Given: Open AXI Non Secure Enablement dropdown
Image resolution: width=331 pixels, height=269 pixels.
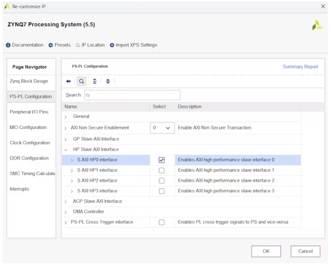Looking at the screenshot, I should (162, 128).
